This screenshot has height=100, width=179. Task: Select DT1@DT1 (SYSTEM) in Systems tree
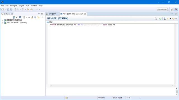tap(14, 20)
